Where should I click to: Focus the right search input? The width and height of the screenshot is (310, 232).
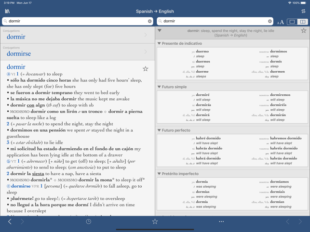coord(215,21)
